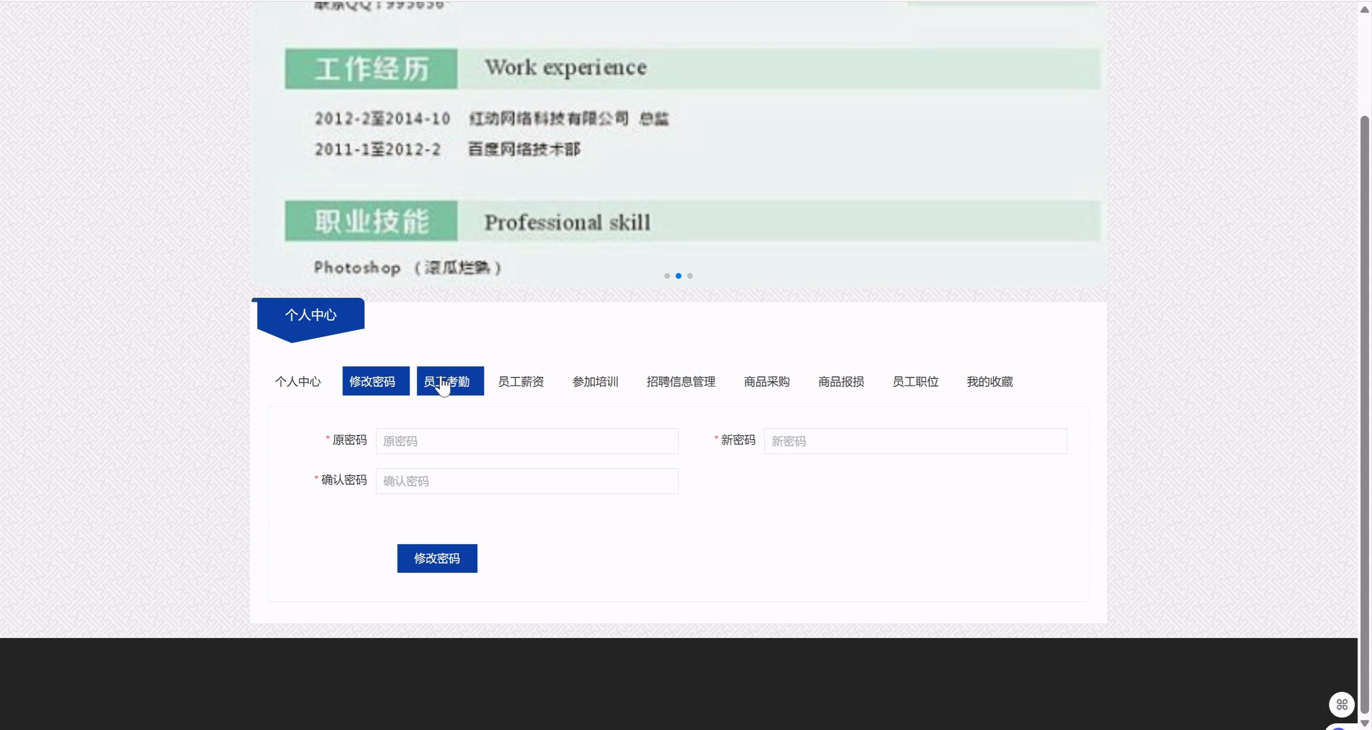
Task: Click the floating four-leaf apps icon
Action: 1341,704
